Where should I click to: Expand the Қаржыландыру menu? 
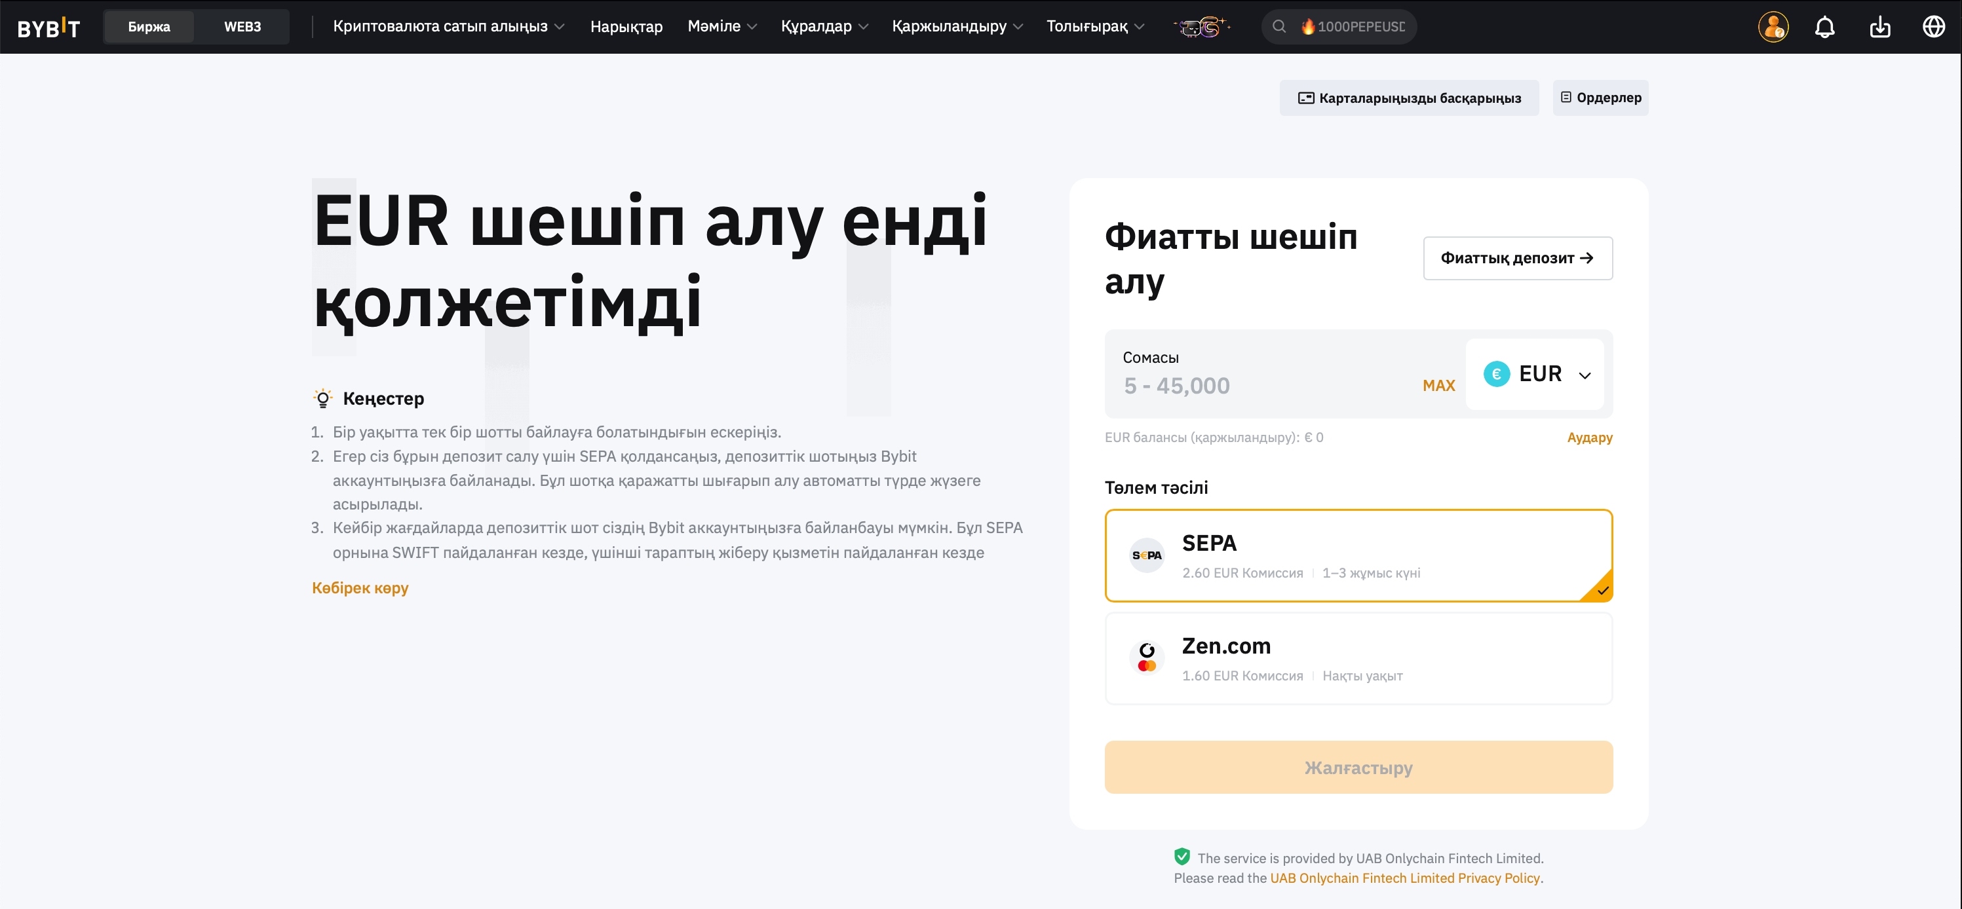[957, 27]
